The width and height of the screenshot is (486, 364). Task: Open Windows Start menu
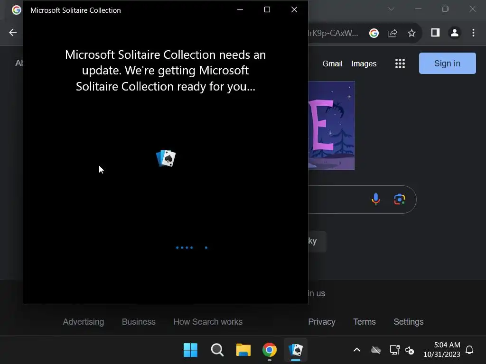[x=190, y=350]
